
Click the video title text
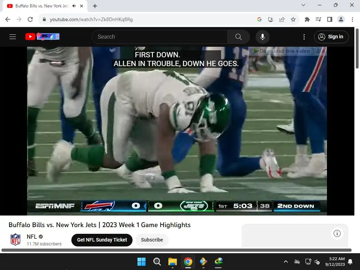[x=99, y=225]
